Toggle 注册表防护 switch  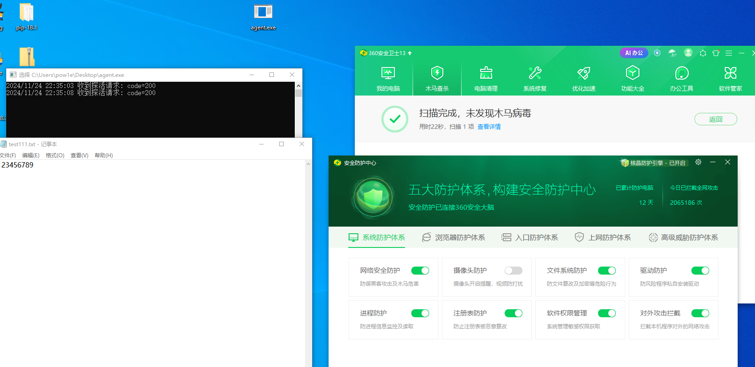point(514,313)
